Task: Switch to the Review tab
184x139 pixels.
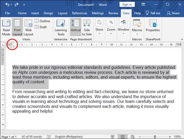Action: pyautogui.click(x=113, y=13)
